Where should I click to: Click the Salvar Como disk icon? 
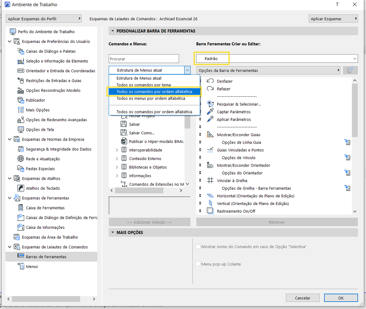124,133
